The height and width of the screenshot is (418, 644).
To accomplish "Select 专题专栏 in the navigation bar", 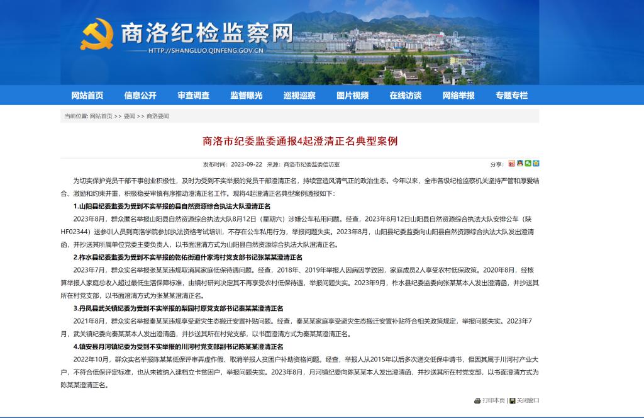I will (511, 95).
